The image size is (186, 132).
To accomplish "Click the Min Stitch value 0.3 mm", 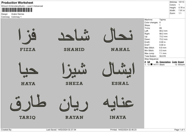I will (163, 50).
